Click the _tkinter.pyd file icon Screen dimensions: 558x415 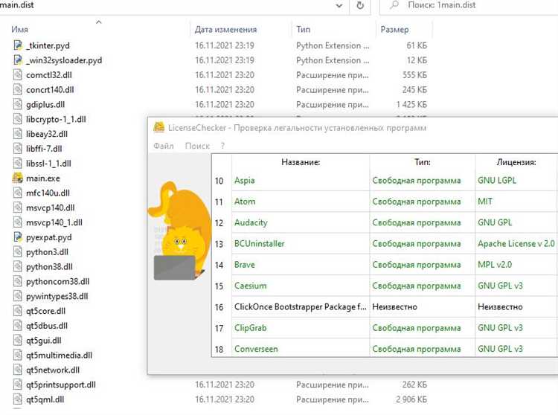(18, 45)
